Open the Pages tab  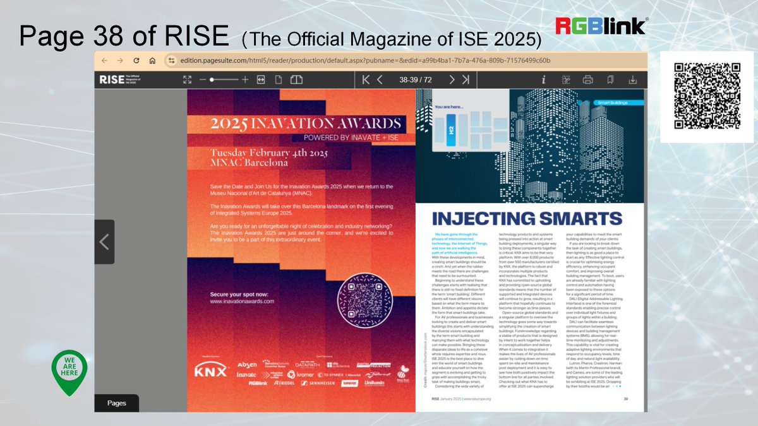coord(117,403)
